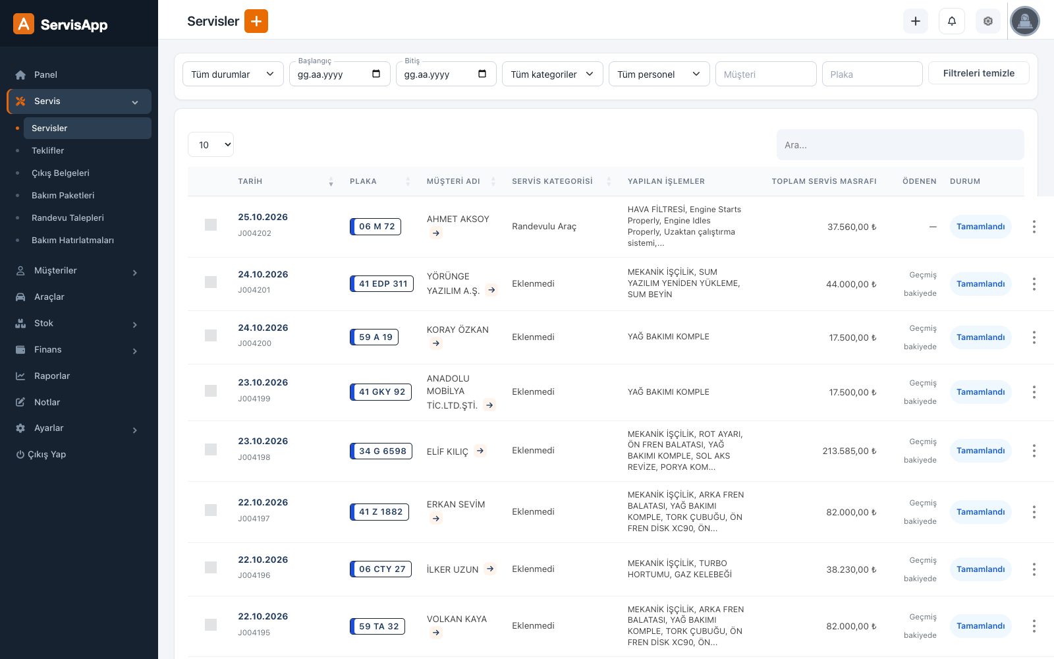Click the calendar icon in Bitiş date field
Image resolution: width=1054 pixels, height=659 pixels.
coord(482,74)
